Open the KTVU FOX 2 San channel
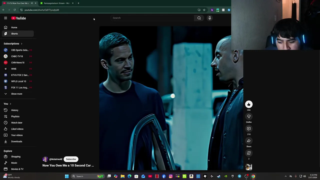320x180 pixels. pyautogui.click(x=17, y=75)
